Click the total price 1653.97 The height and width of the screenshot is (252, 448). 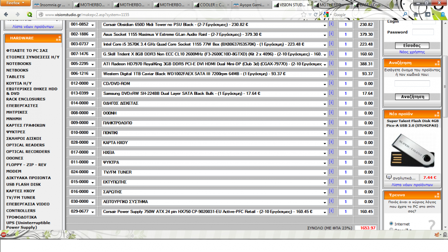(365, 228)
